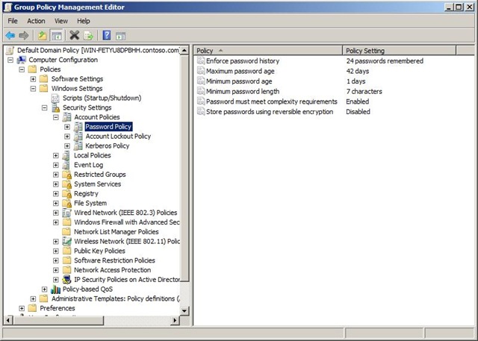The height and width of the screenshot is (341, 478).
Task: Click the Minimum password length policy icon
Action: point(201,91)
